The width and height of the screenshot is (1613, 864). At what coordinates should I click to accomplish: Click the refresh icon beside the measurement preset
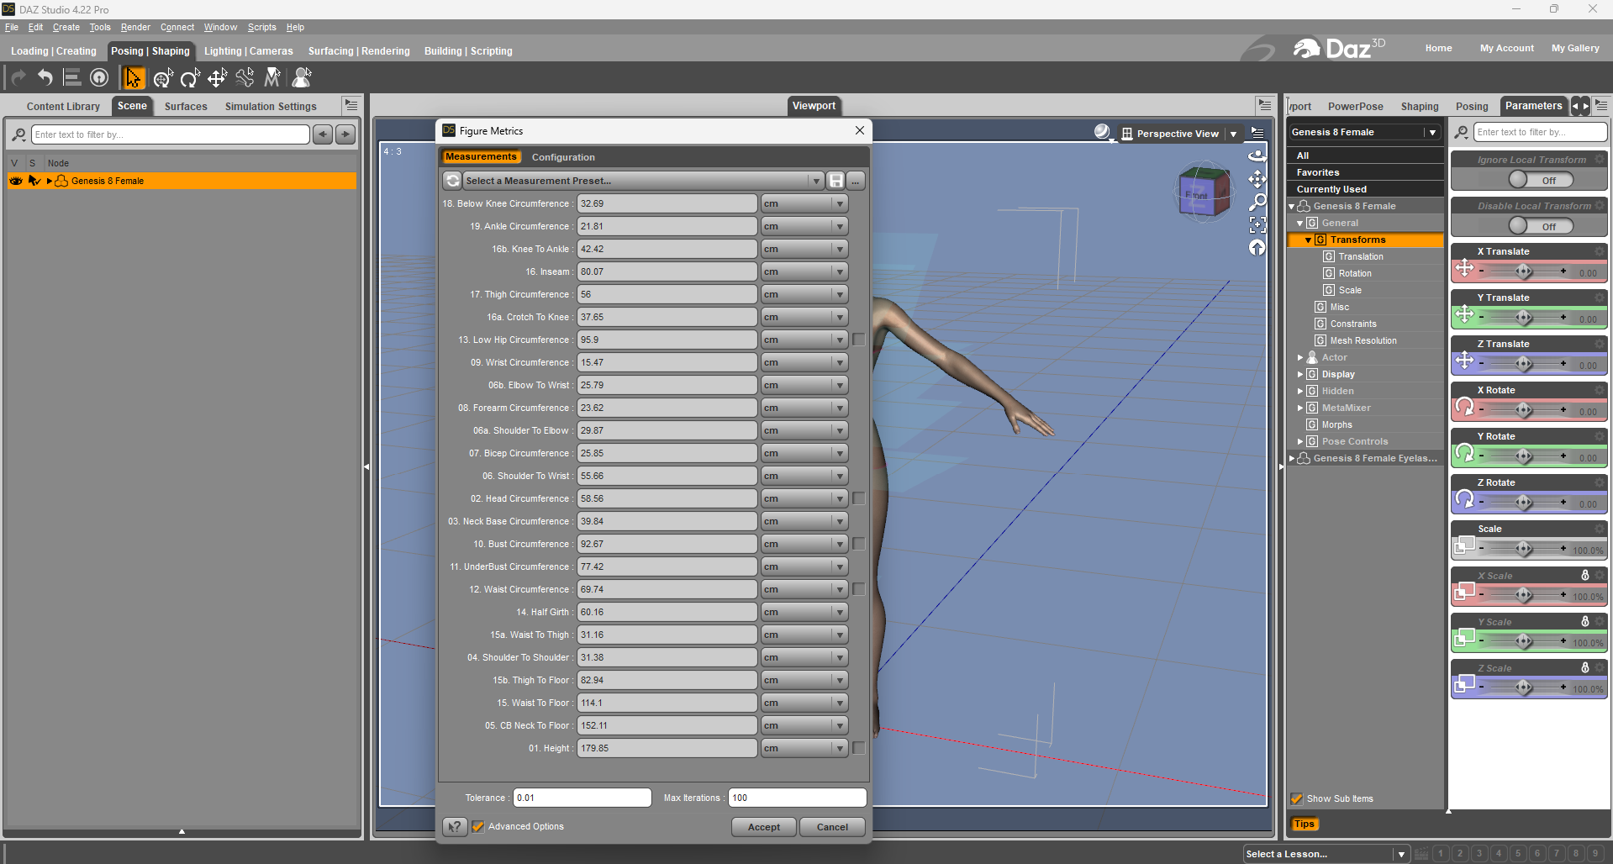click(452, 181)
